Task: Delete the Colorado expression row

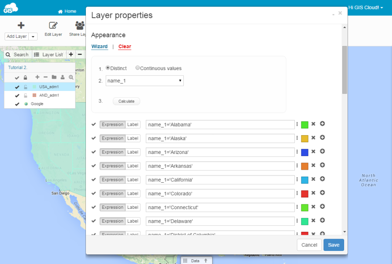Action: click(x=313, y=193)
